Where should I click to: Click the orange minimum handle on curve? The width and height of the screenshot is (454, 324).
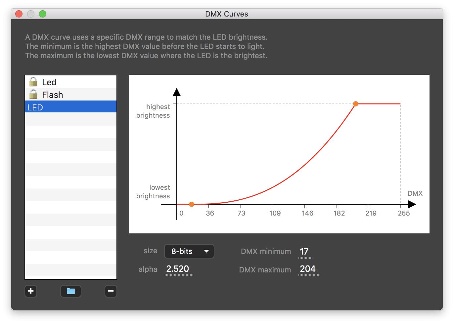(x=192, y=204)
